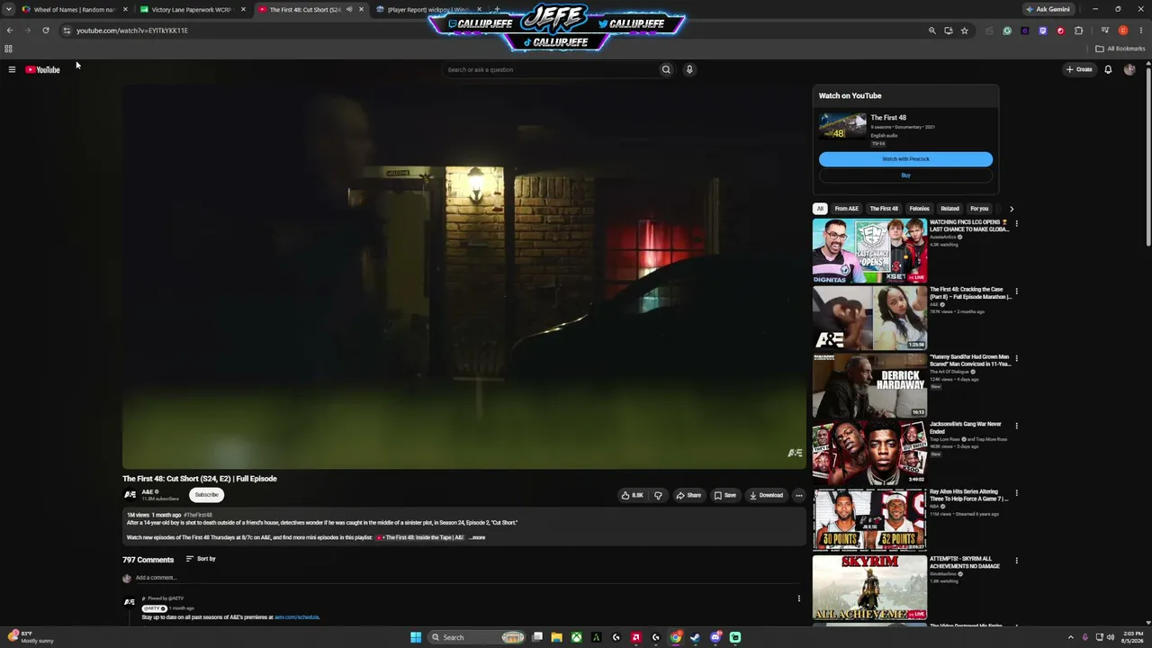The image size is (1152, 648).
Task: Open media controls icon in Chrome toolbar
Action: (x=1105, y=31)
